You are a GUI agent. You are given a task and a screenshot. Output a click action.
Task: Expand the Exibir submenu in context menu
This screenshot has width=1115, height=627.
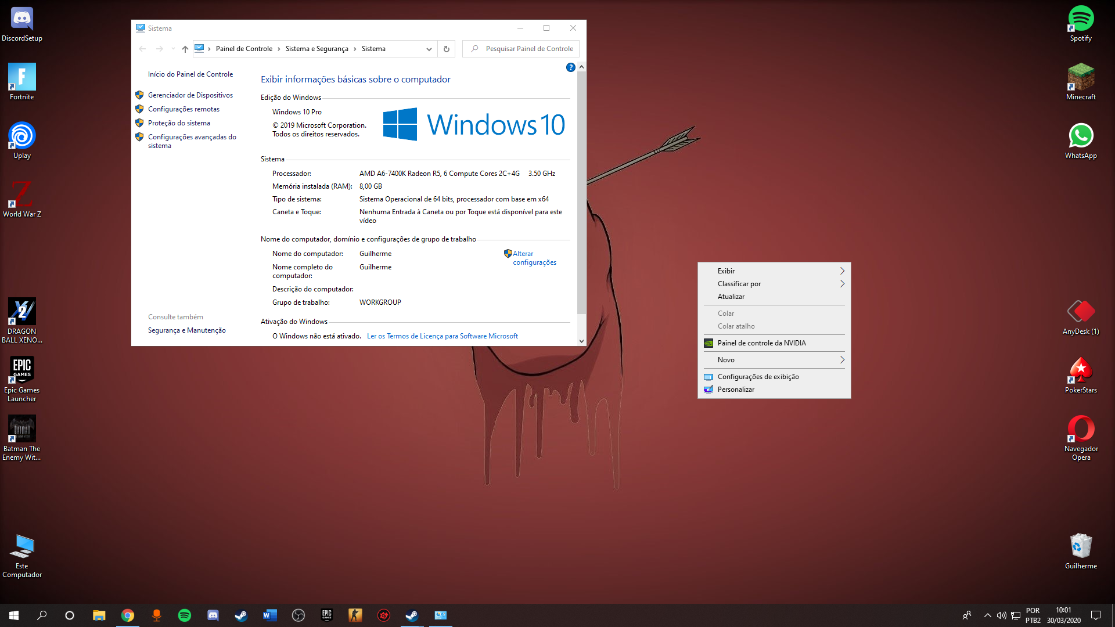click(774, 271)
